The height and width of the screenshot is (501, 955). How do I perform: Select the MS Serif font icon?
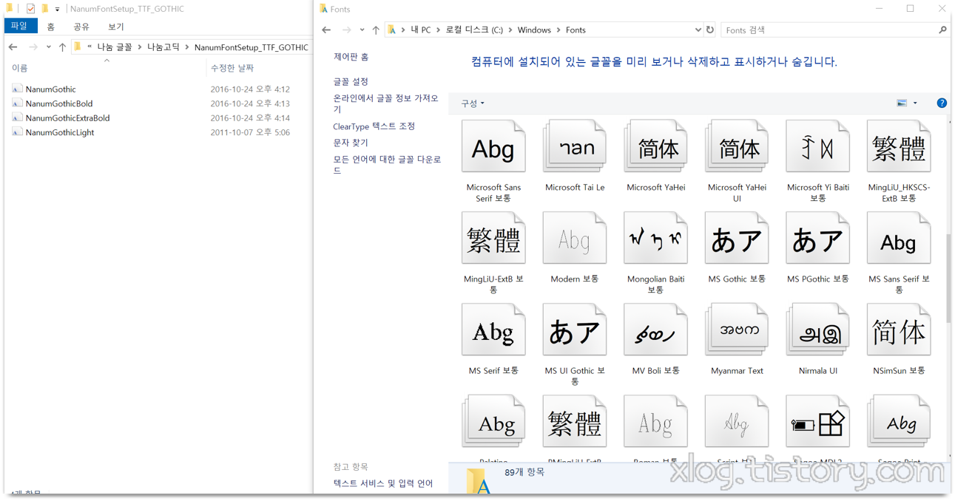(493, 330)
